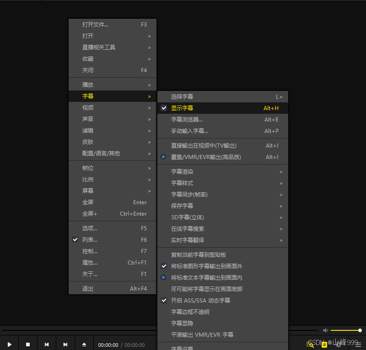Select 全屏+ menu item
The width and height of the screenshot is (366, 350).
pos(113,214)
